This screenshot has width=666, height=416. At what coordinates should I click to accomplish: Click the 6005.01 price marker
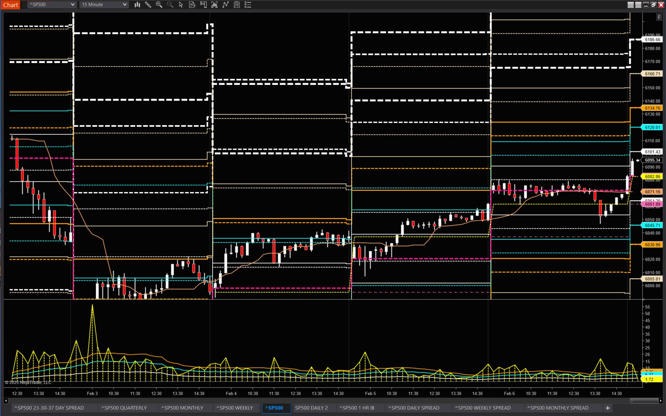652,279
